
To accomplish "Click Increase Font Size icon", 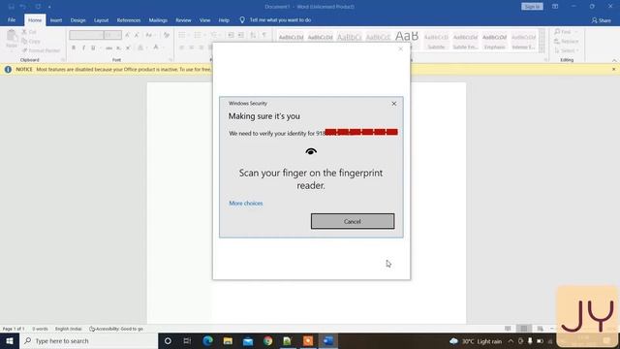I will tap(127, 35).
